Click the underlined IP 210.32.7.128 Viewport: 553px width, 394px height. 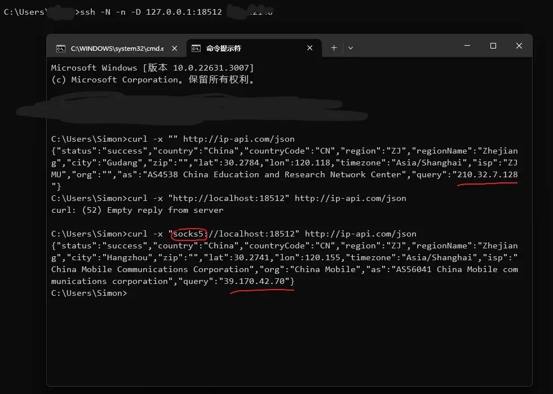(x=488, y=174)
